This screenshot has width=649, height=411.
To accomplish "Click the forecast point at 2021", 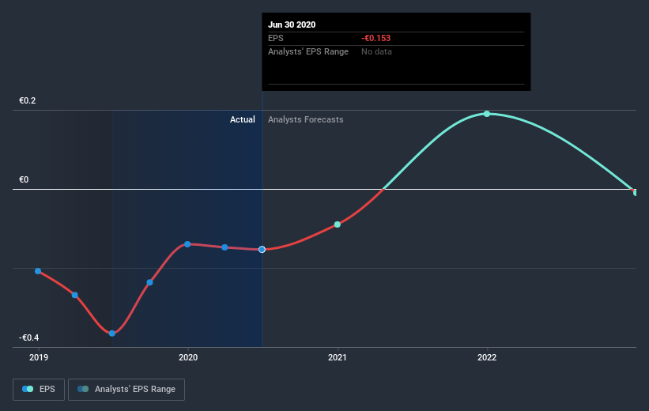I will pos(338,224).
